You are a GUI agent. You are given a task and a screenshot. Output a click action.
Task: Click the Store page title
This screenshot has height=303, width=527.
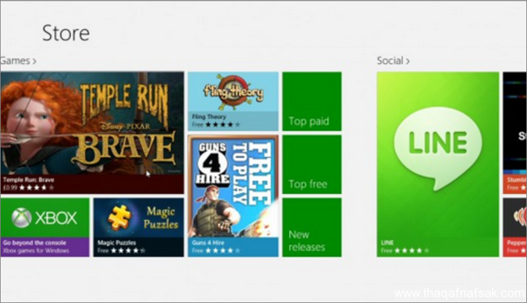pos(66,33)
